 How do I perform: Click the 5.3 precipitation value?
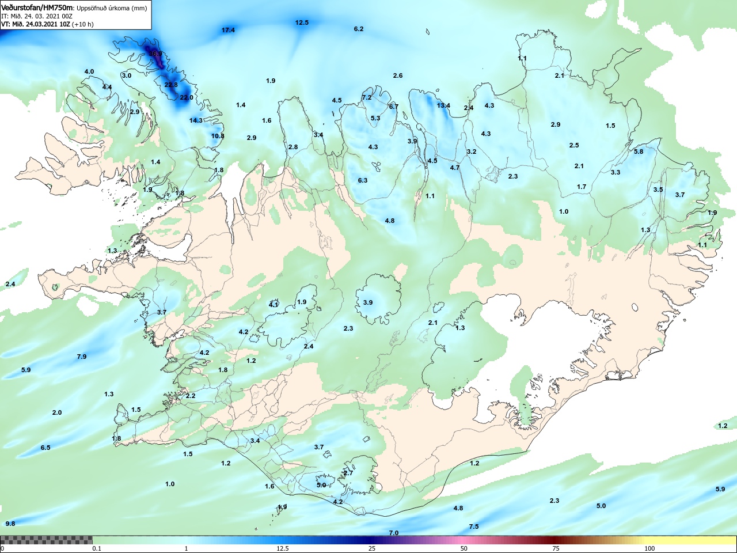click(x=375, y=118)
